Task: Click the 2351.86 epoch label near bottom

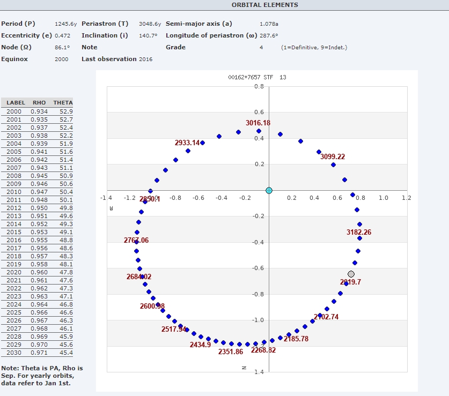Action: [x=231, y=352]
